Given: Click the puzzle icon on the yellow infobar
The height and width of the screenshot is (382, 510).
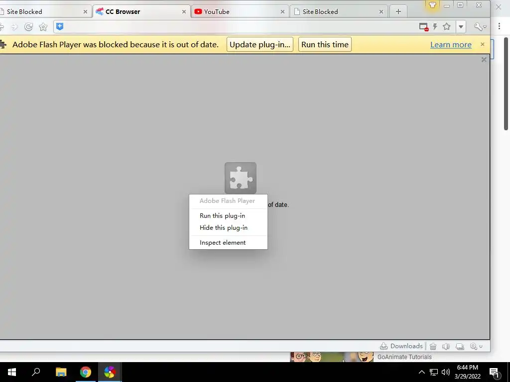Looking at the screenshot, I should tap(3, 44).
